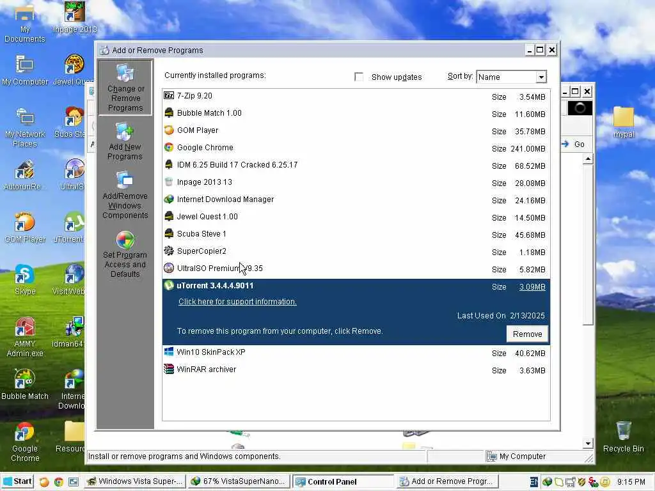The width and height of the screenshot is (655, 491).
Task: Click the Google Chrome list icon
Action: click(169, 148)
